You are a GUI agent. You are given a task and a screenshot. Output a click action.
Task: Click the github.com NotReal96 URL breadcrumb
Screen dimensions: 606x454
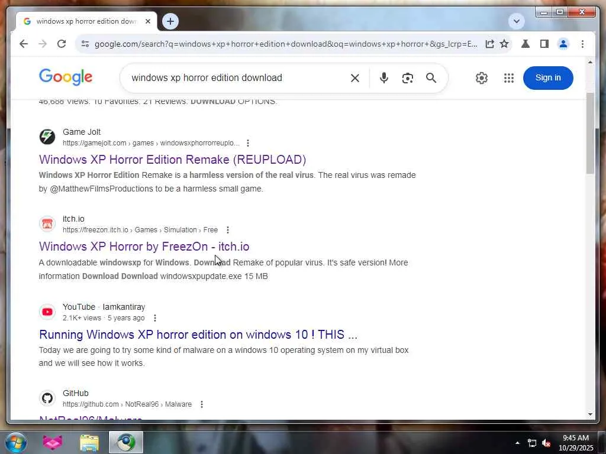(127, 404)
